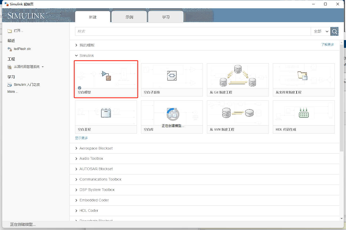Screen dimensions: 346x230
Task: Click the 从文件夹新建工程 folder icon
Action: [303, 76]
